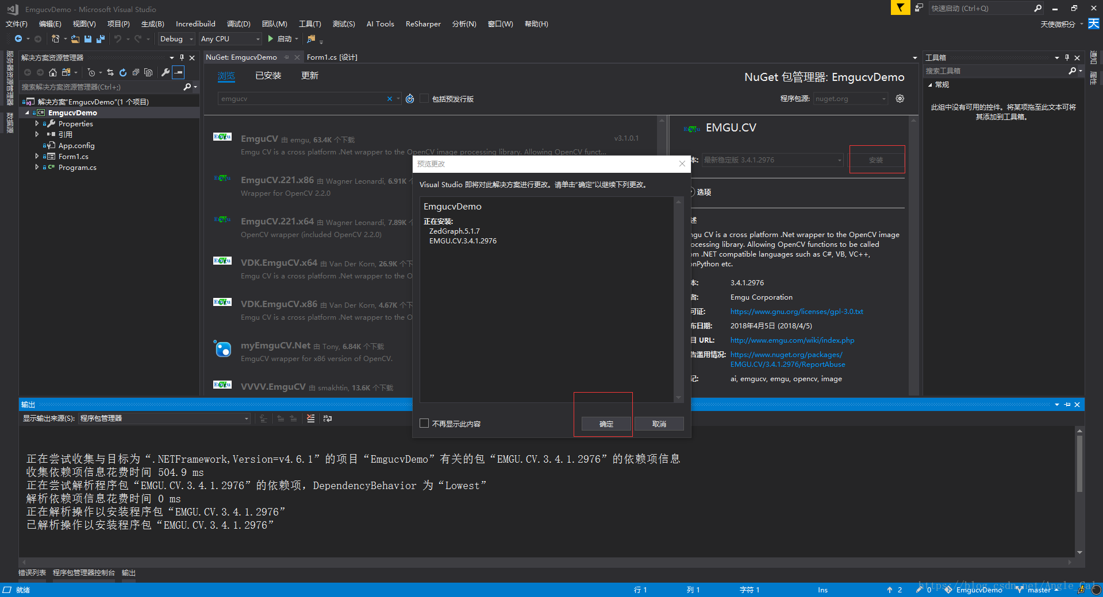Open NuGet package source settings gear
This screenshot has height=597, width=1103.
coord(900,99)
